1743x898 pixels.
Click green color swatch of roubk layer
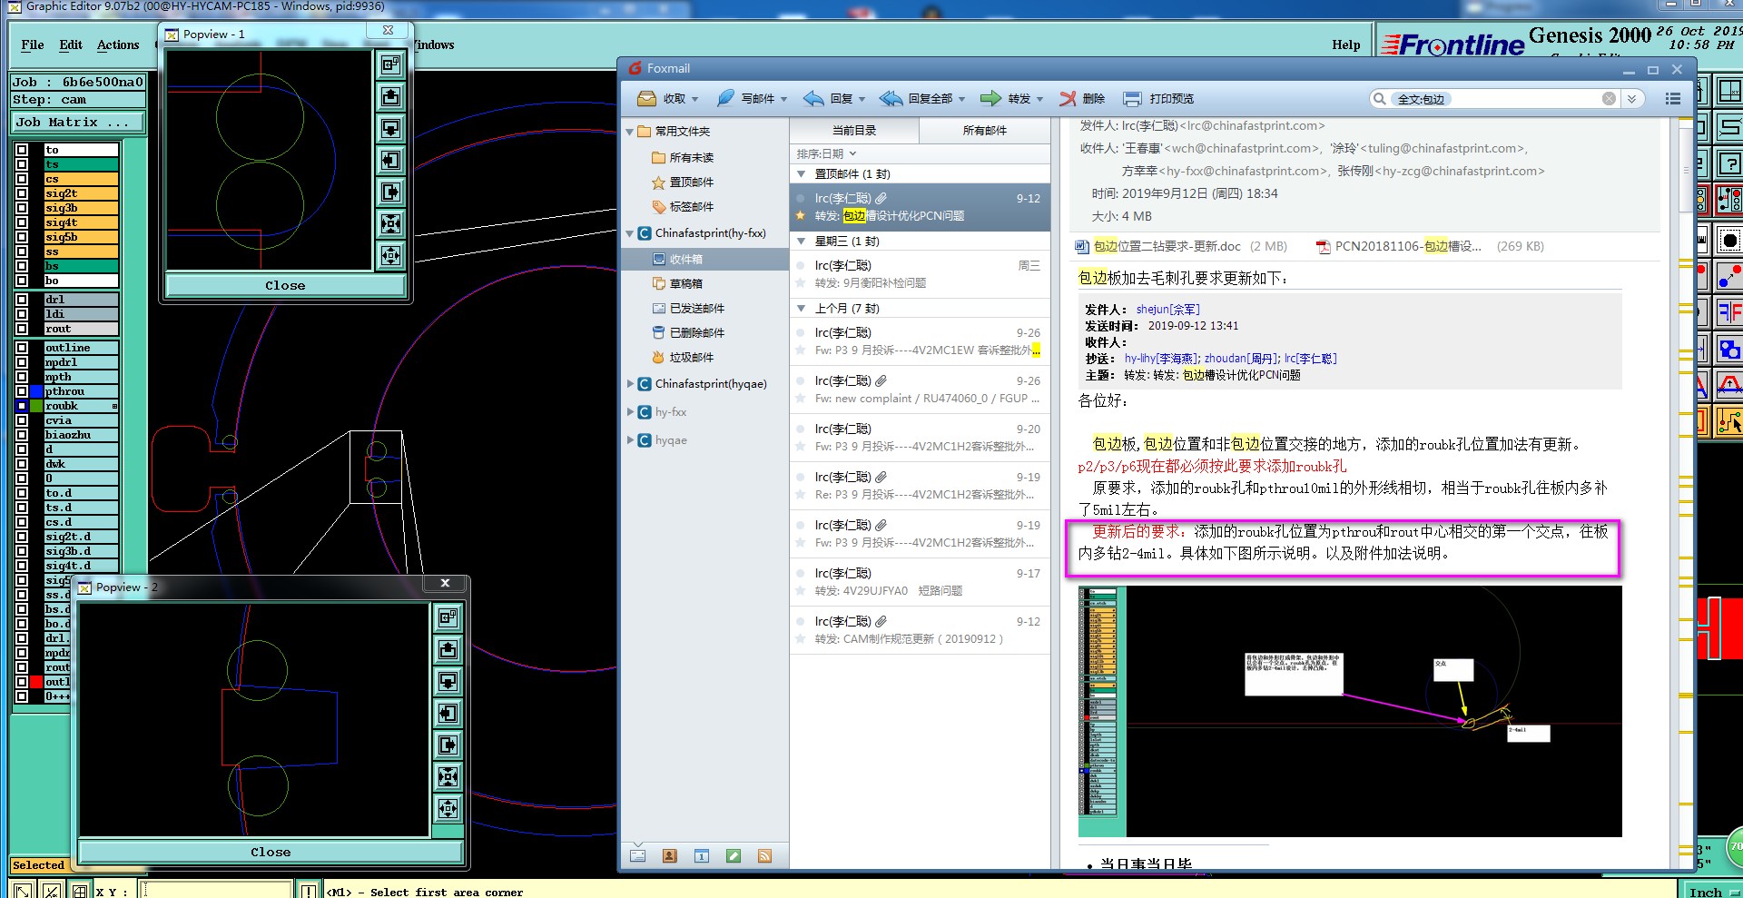[x=36, y=406]
